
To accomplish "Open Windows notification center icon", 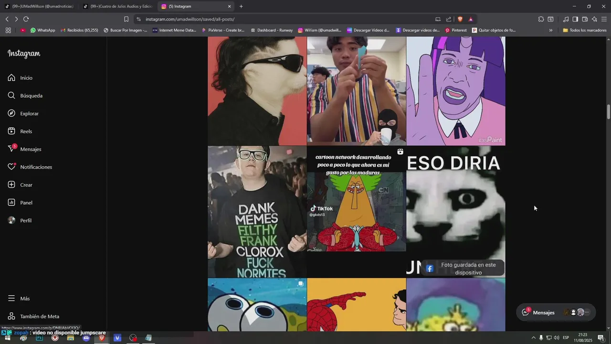I will pos(600,338).
